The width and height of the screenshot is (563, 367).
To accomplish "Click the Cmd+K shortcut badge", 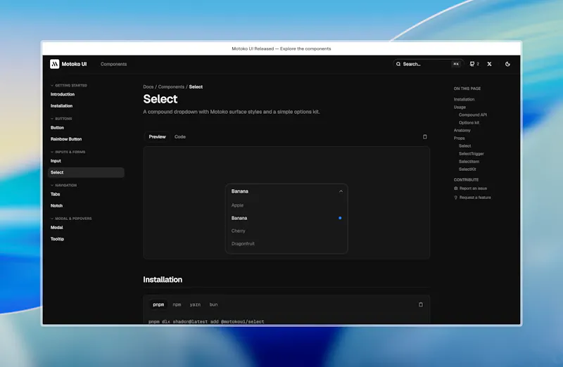I will [x=455, y=64].
